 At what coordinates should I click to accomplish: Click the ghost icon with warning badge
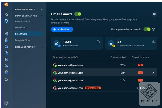[x=111, y=43]
